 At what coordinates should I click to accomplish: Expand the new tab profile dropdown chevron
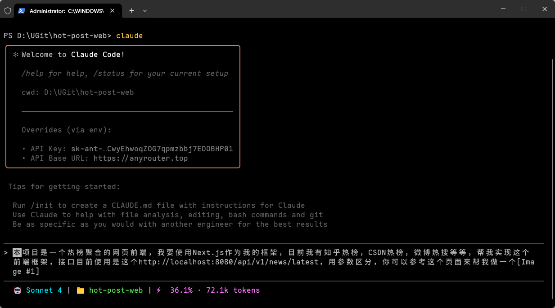coord(145,11)
